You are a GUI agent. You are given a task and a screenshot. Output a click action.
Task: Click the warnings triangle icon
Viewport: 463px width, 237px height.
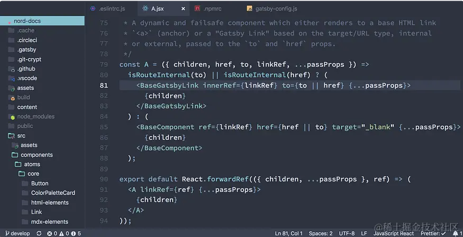(x=61, y=233)
